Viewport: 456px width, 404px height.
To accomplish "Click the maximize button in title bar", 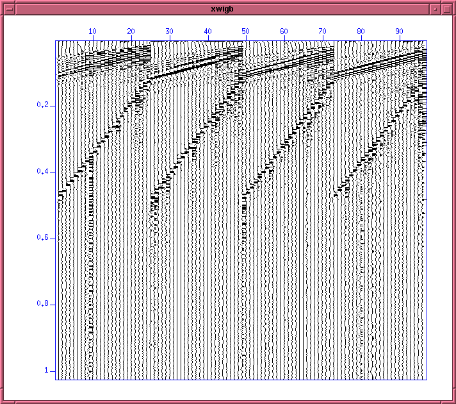I will pos(446,9).
